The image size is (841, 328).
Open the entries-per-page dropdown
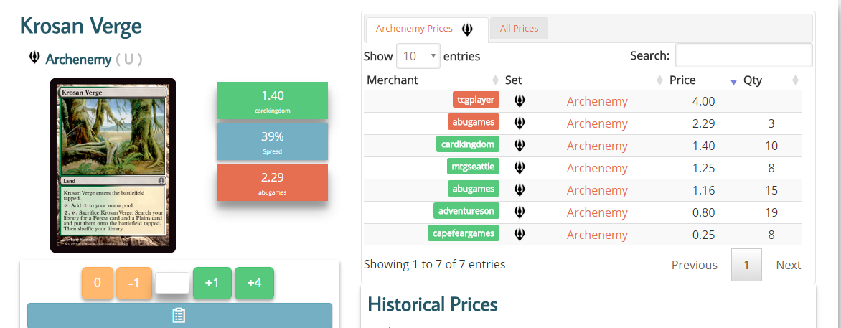click(x=418, y=56)
